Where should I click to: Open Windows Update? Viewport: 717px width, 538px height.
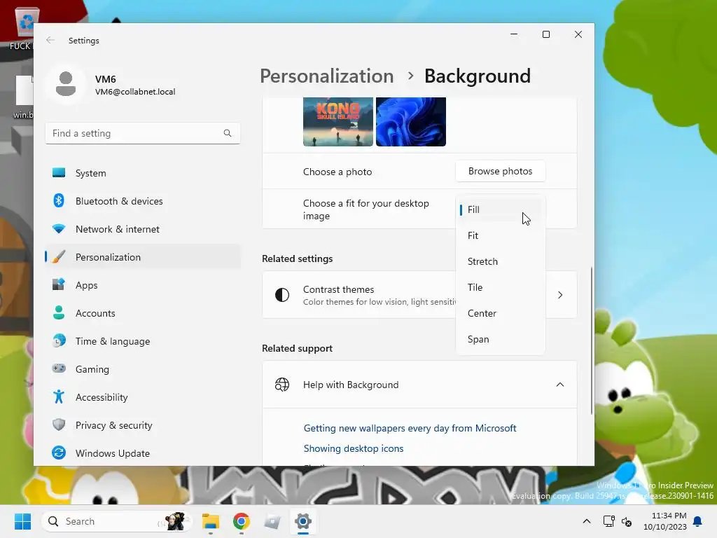143,453
